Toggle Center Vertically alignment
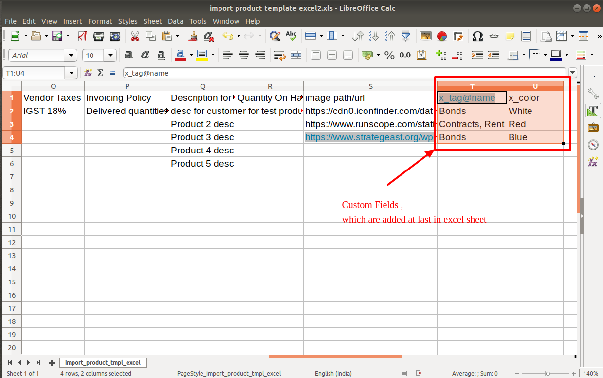This screenshot has width=603, height=378. pyautogui.click(x=332, y=55)
